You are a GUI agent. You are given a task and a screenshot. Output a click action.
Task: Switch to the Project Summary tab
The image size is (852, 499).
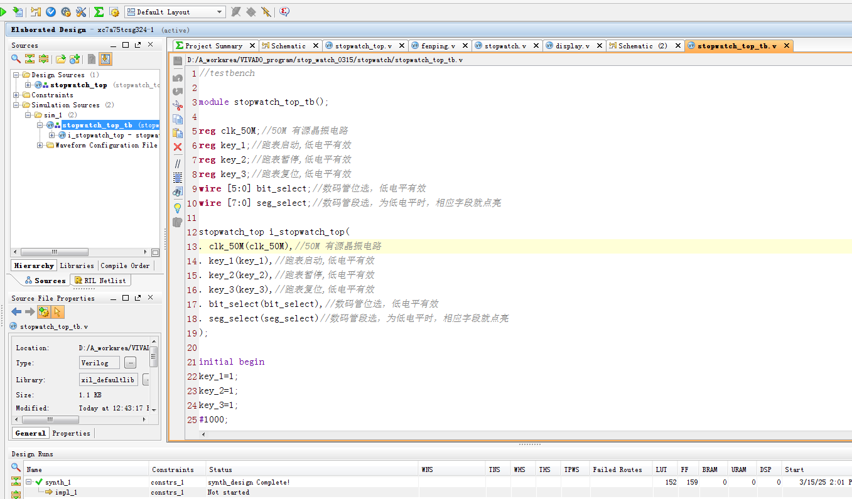coord(213,46)
